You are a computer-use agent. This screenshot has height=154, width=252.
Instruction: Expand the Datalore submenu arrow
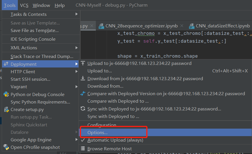(x=77, y=132)
